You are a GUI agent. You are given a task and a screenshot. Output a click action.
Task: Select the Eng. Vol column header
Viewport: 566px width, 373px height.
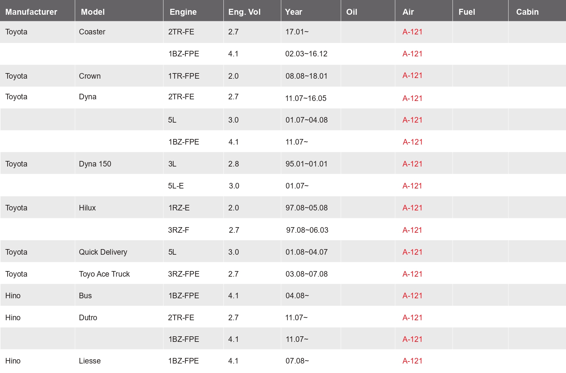point(244,12)
